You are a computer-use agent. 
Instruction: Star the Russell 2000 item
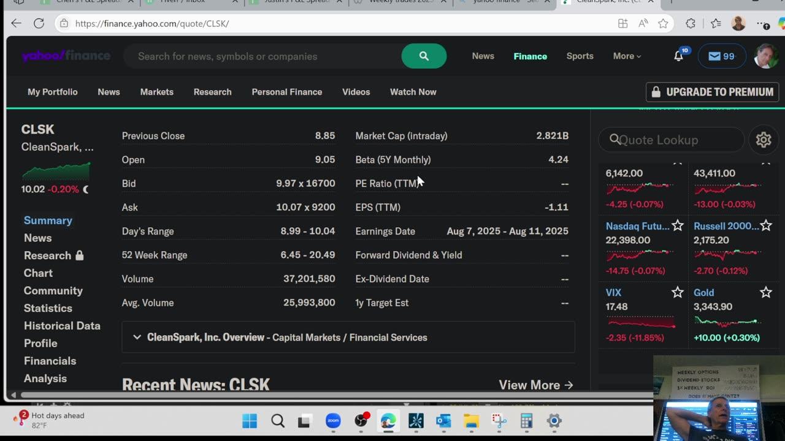[x=766, y=226]
